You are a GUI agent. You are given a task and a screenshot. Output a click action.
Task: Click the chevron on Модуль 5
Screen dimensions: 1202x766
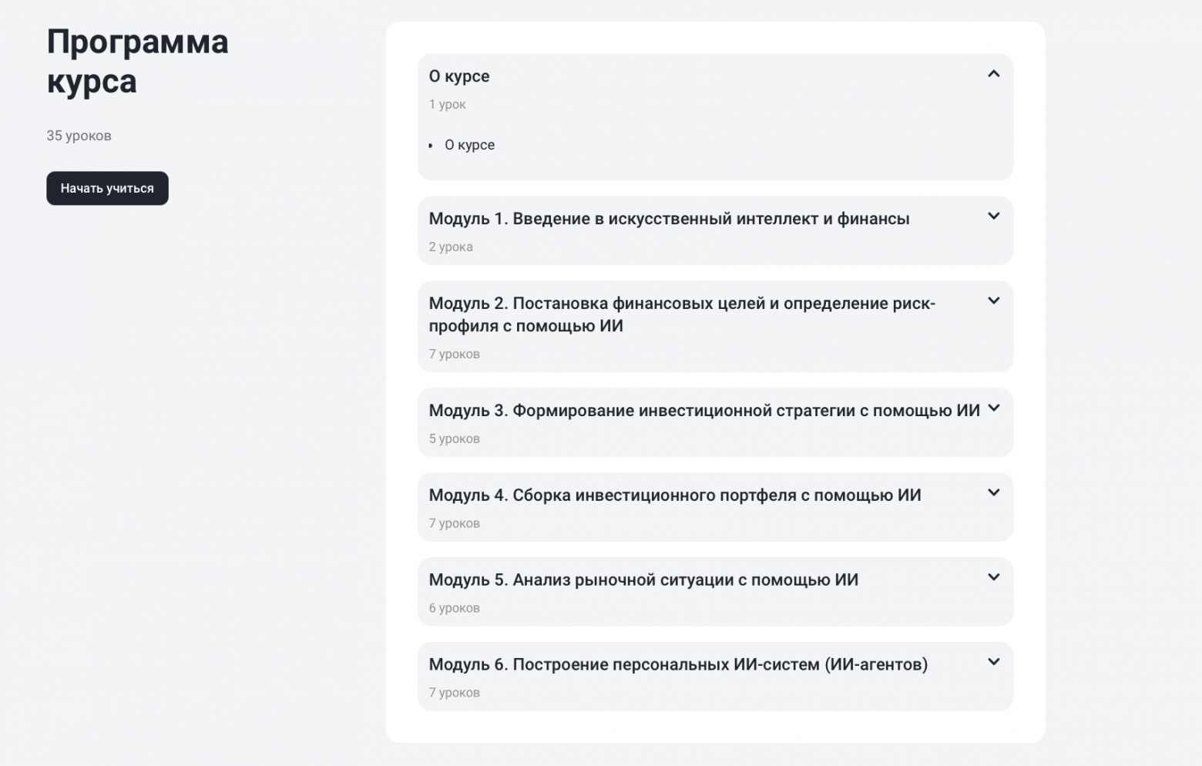pos(994,576)
